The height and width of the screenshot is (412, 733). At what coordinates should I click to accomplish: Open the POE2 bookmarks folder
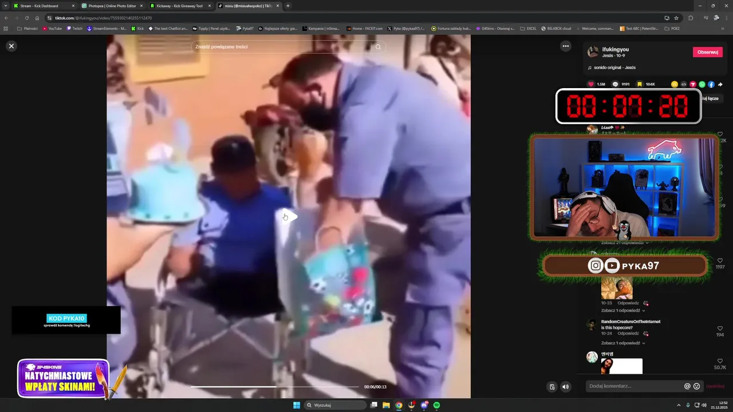click(x=672, y=28)
